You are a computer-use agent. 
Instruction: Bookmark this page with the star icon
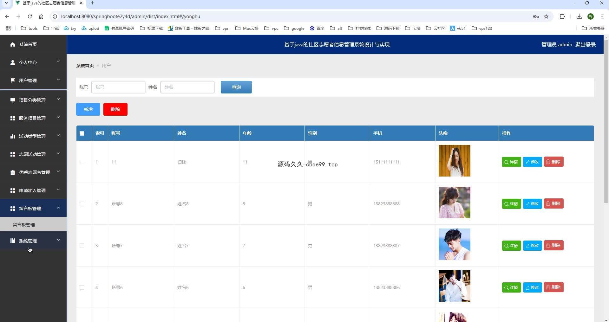546,16
